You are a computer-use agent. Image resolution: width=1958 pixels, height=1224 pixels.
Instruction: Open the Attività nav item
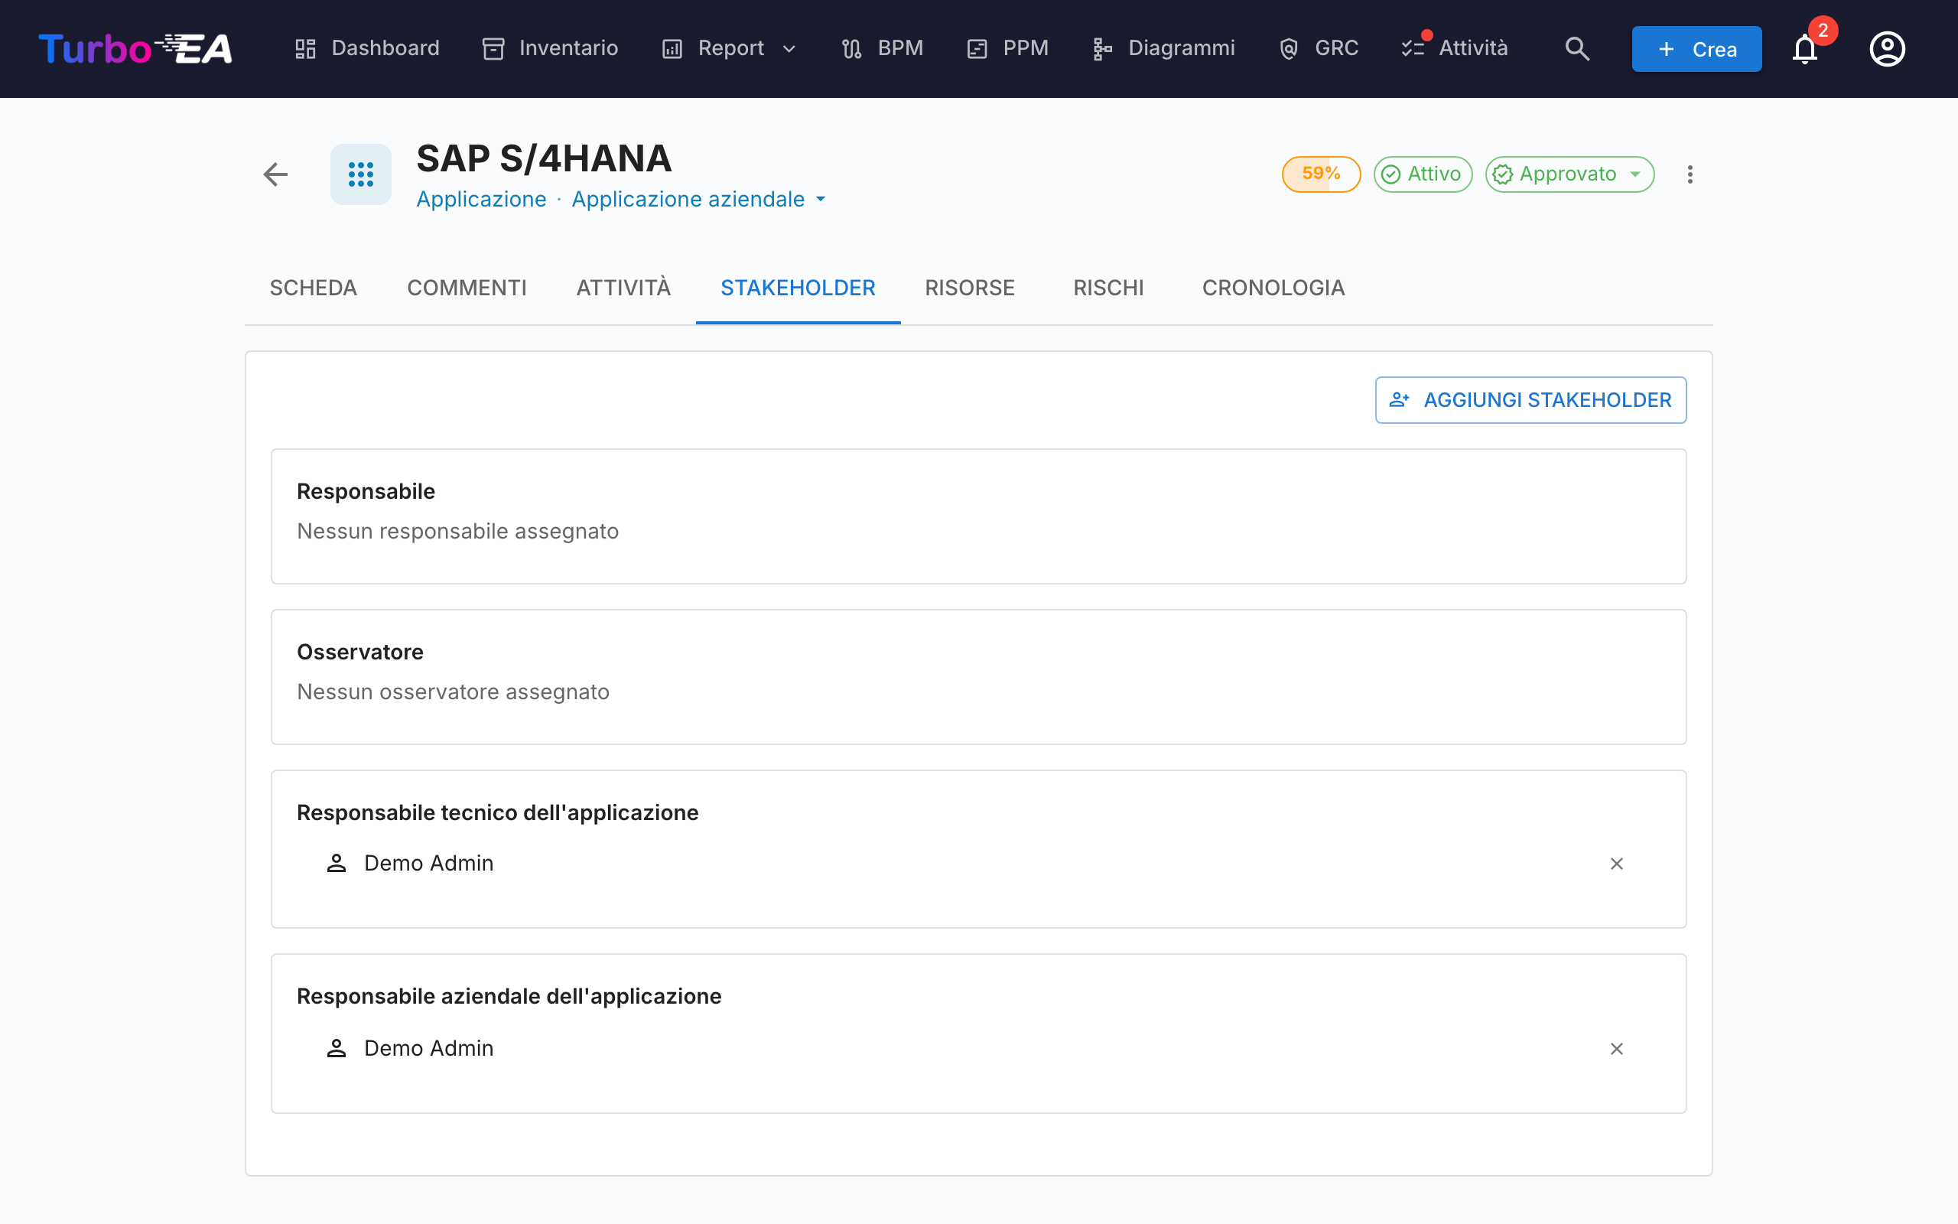coord(1455,48)
